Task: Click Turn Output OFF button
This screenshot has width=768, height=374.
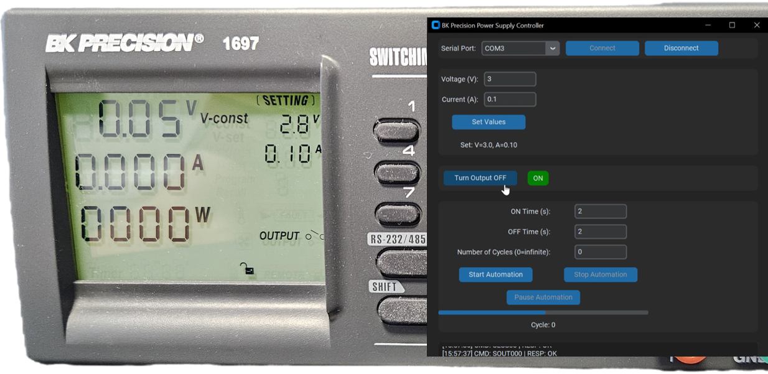Action: pos(480,178)
